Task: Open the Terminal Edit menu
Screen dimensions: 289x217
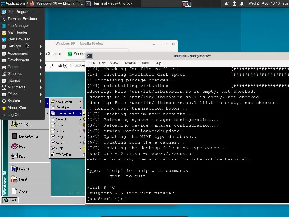Action: pyautogui.click(x=102, y=63)
